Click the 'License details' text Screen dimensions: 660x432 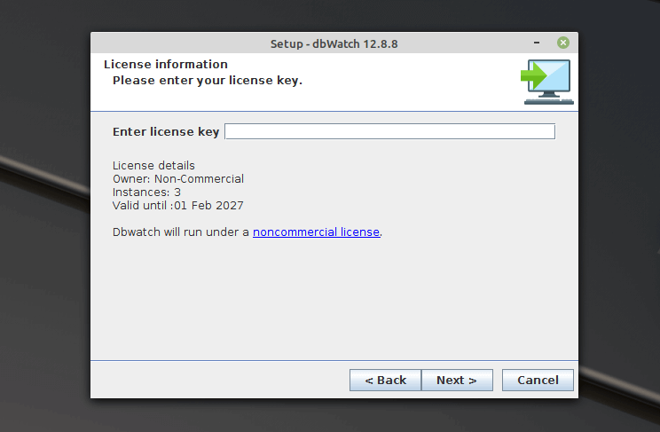153,165
